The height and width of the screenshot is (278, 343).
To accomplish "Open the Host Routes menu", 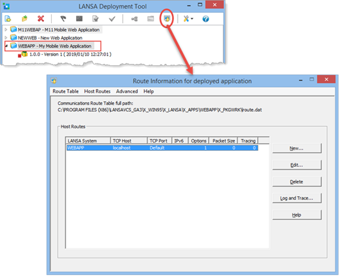I will point(97,91).
